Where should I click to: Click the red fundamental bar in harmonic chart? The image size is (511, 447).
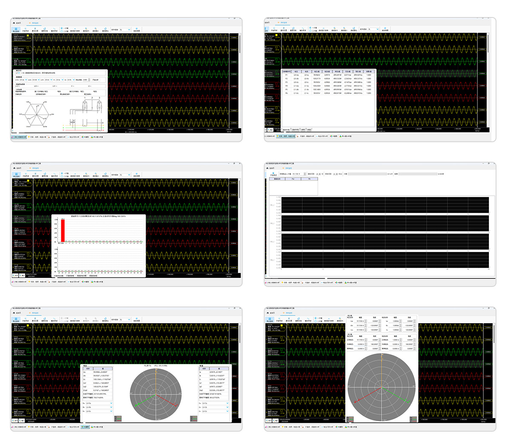click(63, 230)
